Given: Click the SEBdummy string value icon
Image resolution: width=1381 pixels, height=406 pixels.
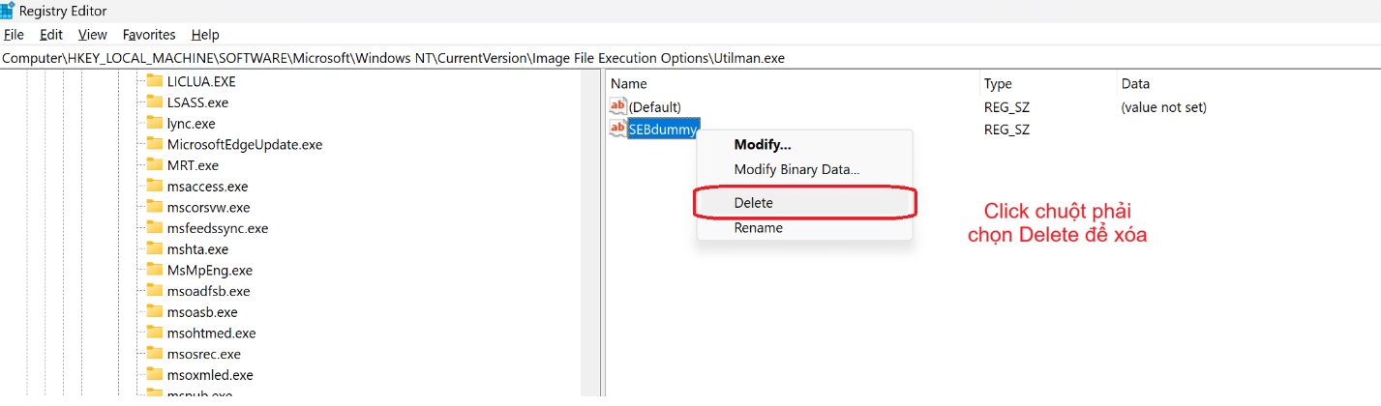Looking at the screenshot, I should click(x=618, y=129).
